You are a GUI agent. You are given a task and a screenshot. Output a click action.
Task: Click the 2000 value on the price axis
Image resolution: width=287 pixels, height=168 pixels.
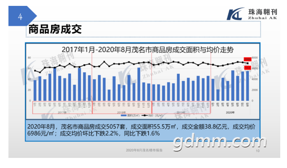(x=255, y=90)
